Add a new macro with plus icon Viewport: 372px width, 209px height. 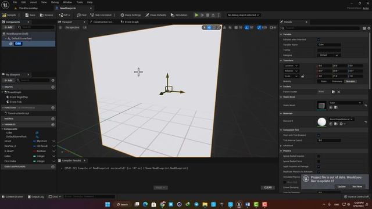point(53,118)
